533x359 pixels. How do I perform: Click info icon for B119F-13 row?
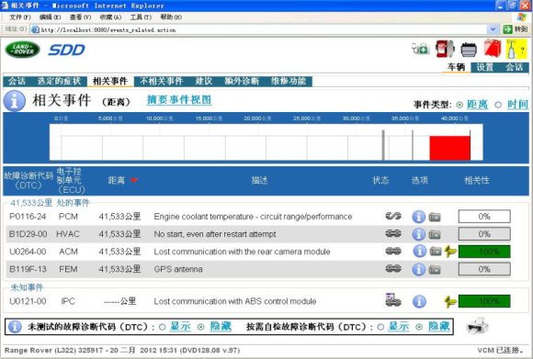[x=418, y=269]
